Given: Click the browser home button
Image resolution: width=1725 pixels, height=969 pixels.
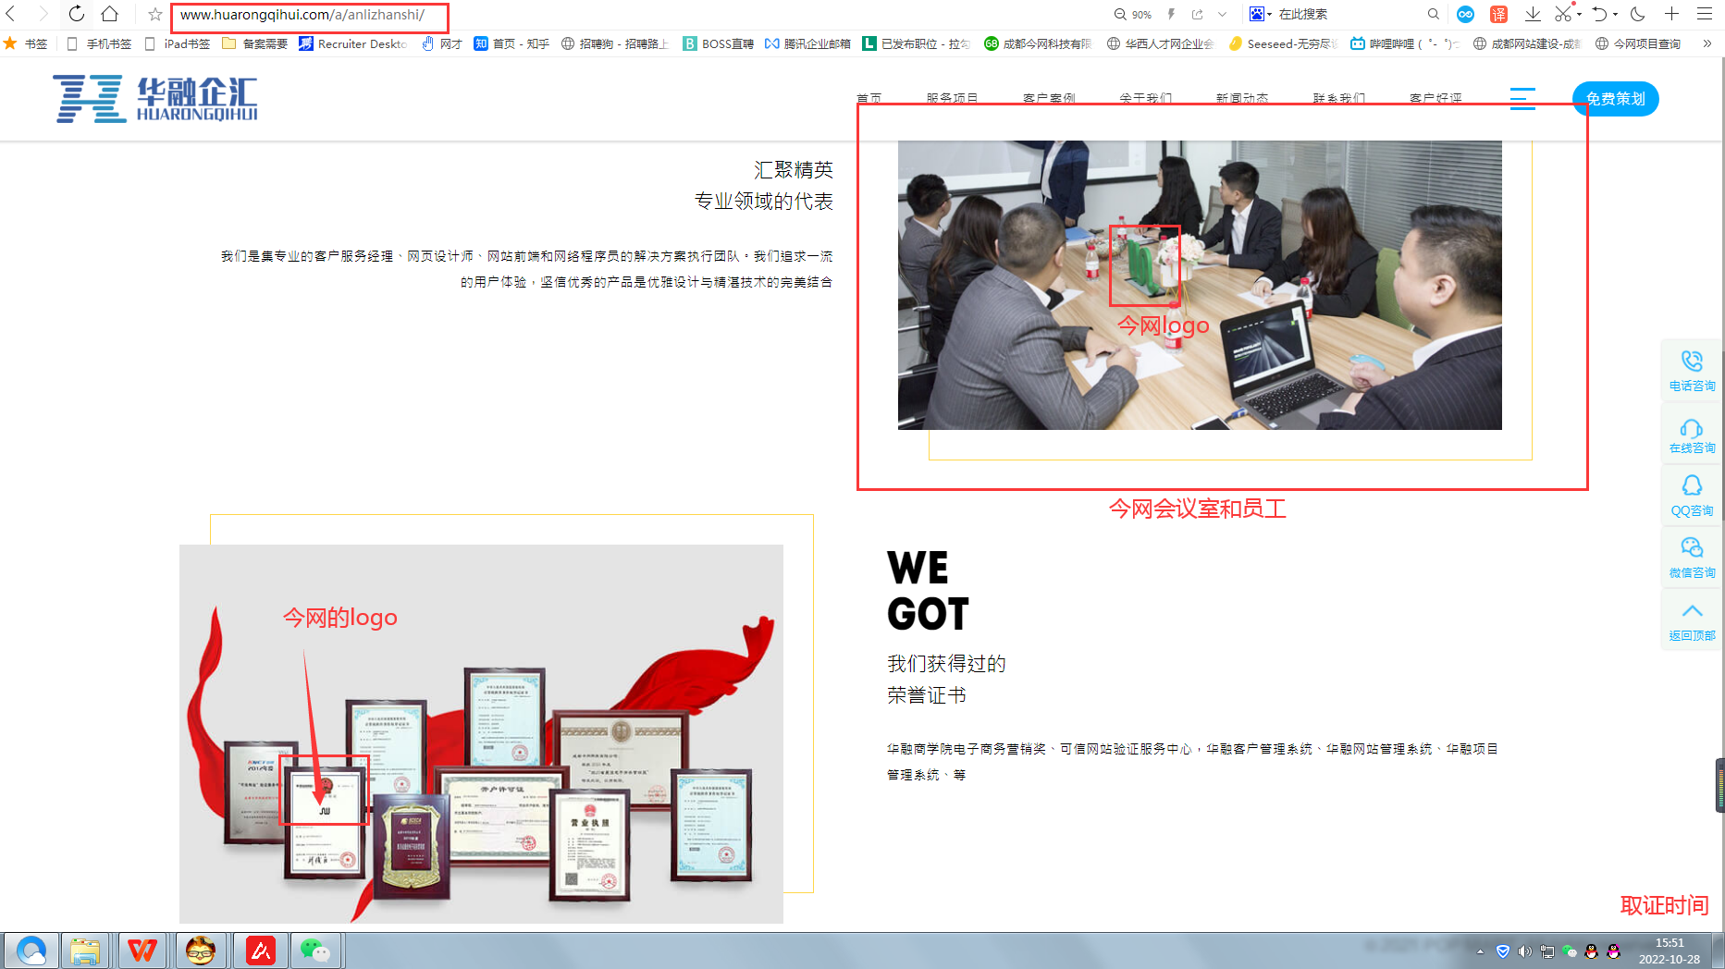Looking at the screenshot, I should pyautogui.click(x=110, y=14).
